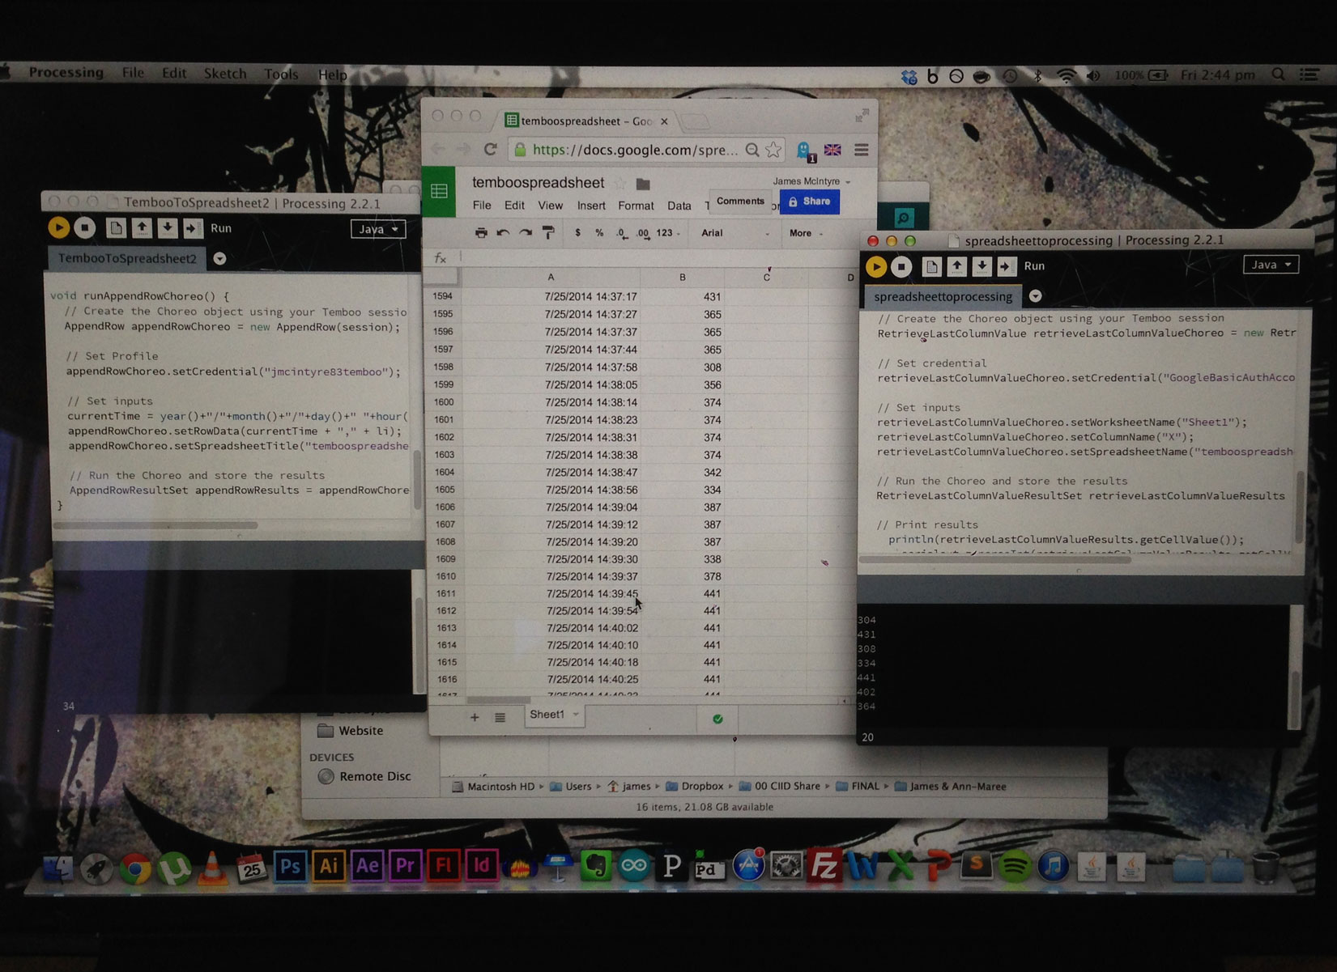
Task: Select the column B header
Action: point(683,277)
